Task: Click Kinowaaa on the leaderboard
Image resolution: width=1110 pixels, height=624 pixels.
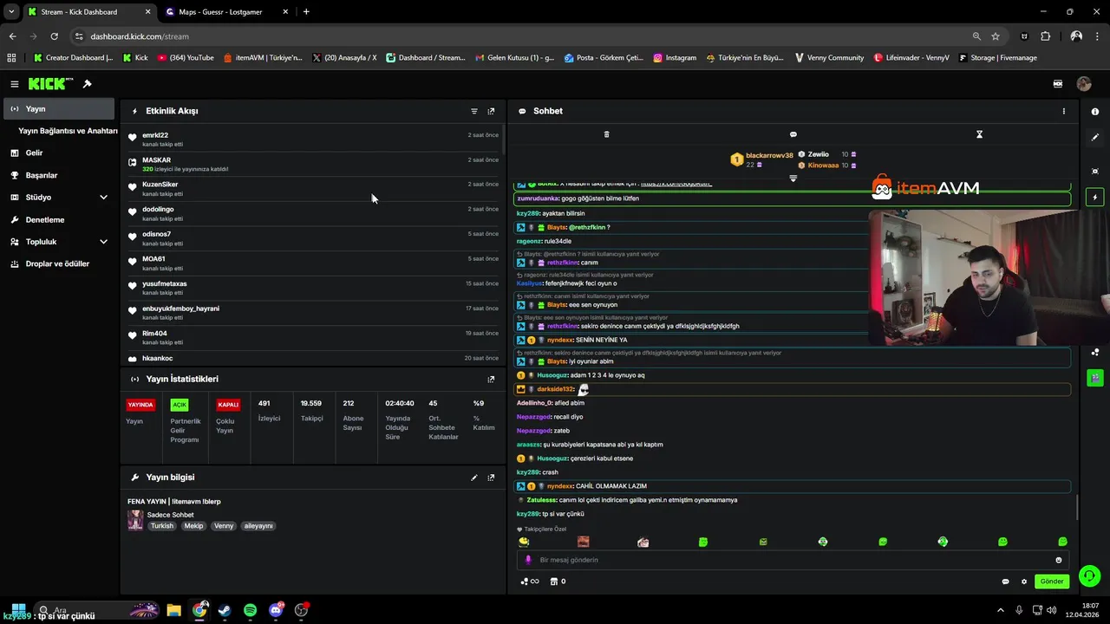Action: (823, 165)
